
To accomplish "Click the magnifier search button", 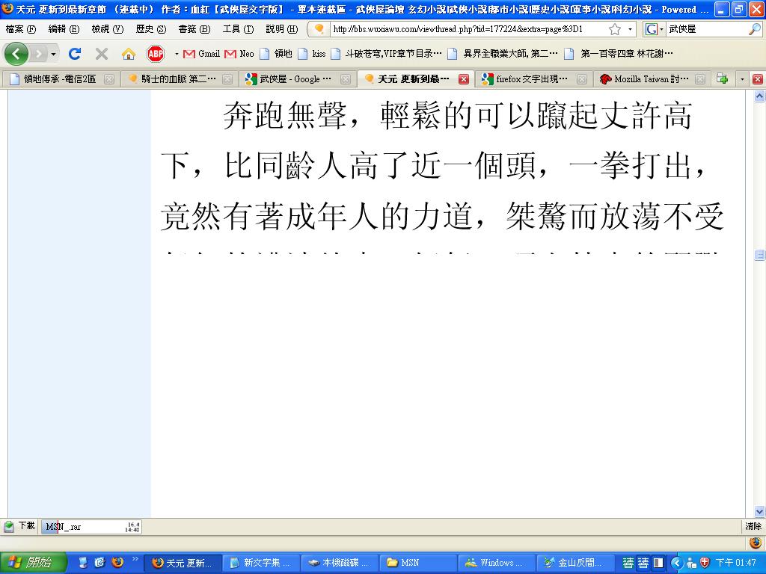I will pyautogui.click(x=754, y=29).
